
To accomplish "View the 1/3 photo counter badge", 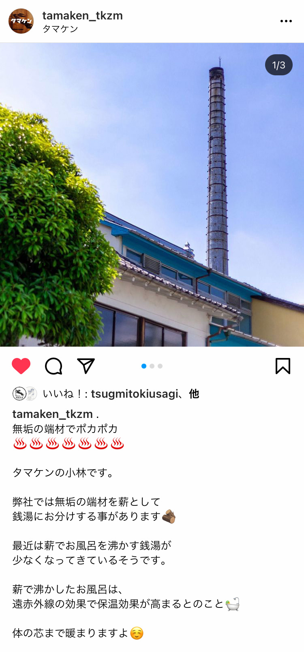I will [279, 65].
